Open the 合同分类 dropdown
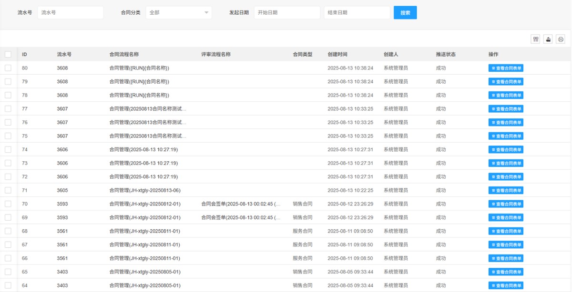Screen dimensions: 572x292 coord(178,13)
